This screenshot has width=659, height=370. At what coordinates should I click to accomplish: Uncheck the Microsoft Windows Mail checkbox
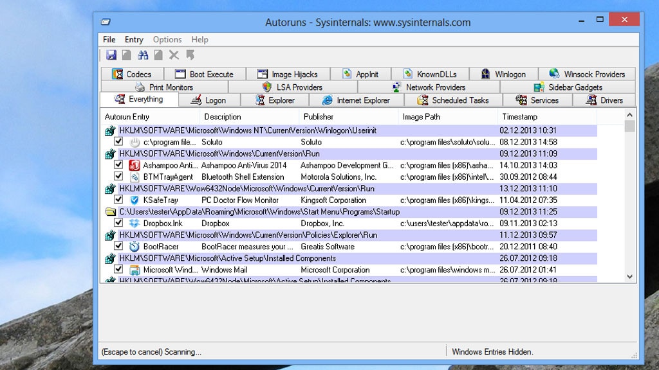[x=118, y=269]
